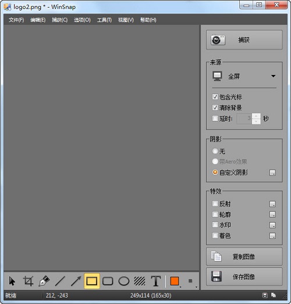Click the 复制图像 button
Image resolution: width=291 pixels, height=304 pixels.
point(244,256)
